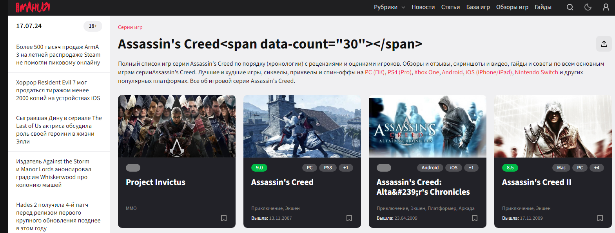This screenshot has width=615, height=233.
Task: Select iOS tag on Altaïr's Chronicles card
Action: [x=454, y=168]
